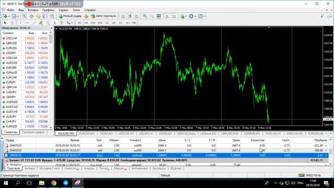This screenshot has width=334, height=188.
Task: Select the Vertical Line drawing tool
Action: click(x=20, y=23)
